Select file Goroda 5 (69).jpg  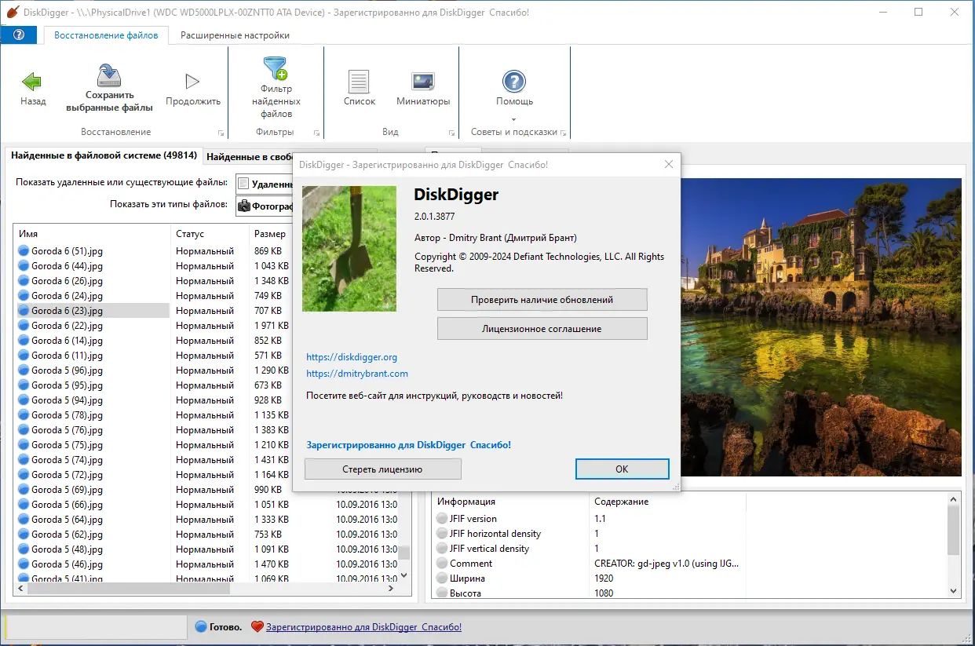click(x=67, y=490)
